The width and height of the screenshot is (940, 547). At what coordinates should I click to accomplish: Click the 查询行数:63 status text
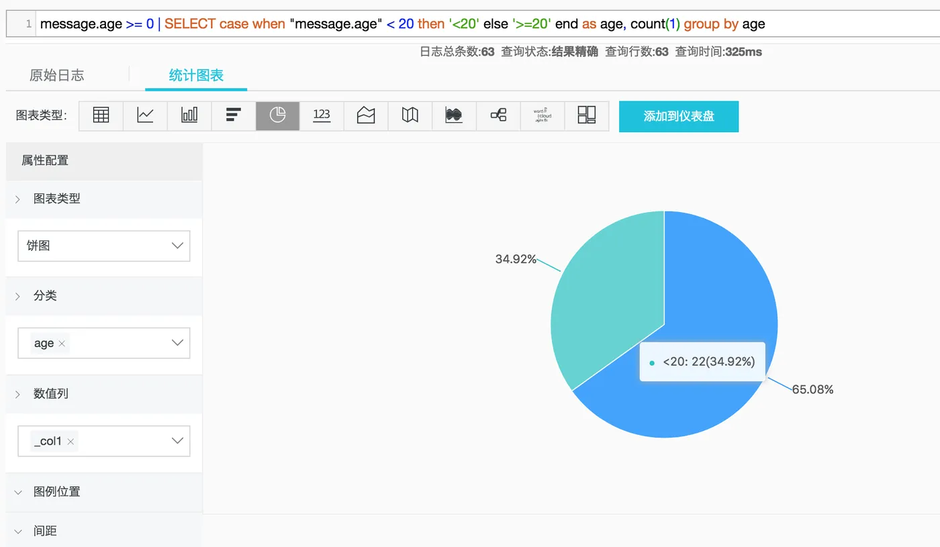pos(637,52)
